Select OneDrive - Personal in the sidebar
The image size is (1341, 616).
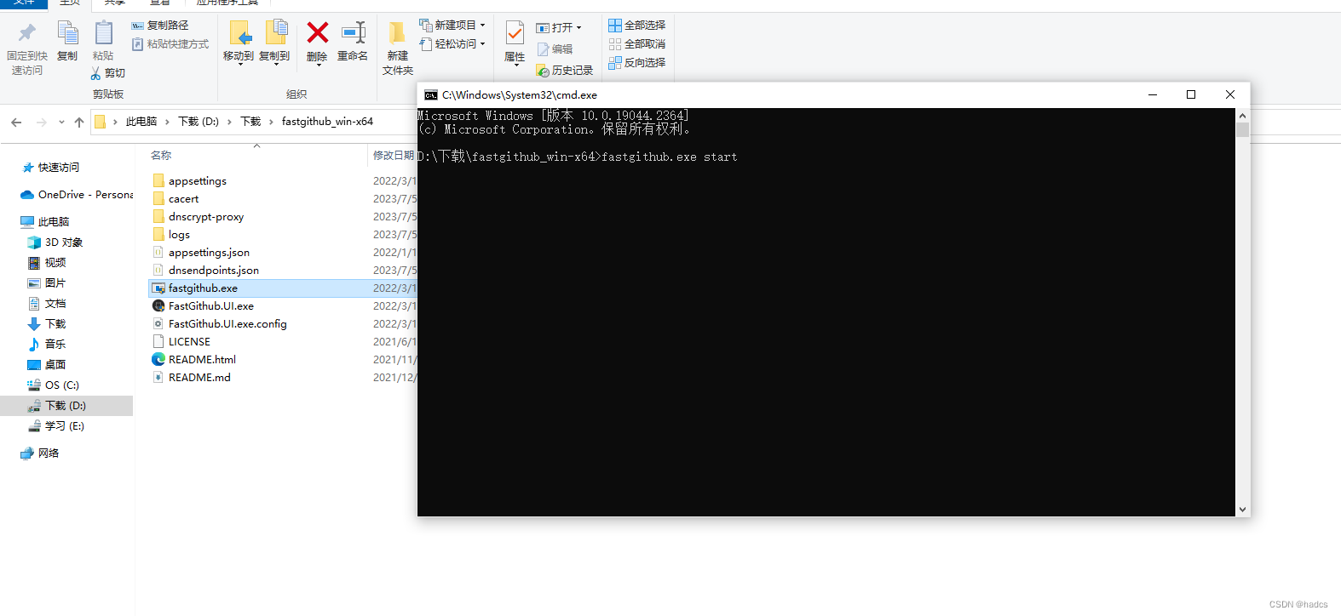click(x=77, y=195)
